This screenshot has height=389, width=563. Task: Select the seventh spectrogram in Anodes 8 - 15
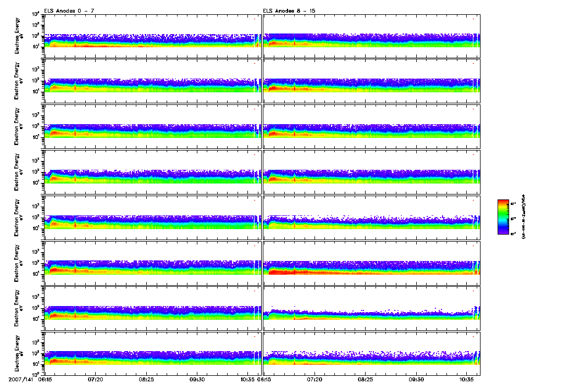372,309
